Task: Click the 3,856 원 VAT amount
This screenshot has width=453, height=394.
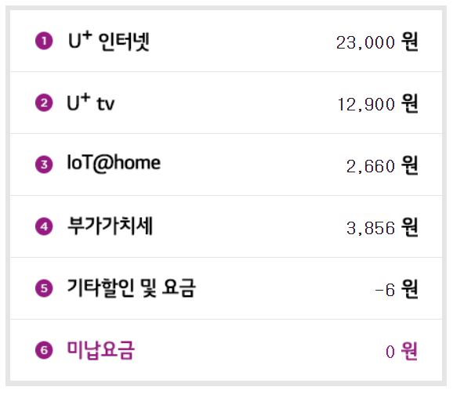Action: (382, 227)
